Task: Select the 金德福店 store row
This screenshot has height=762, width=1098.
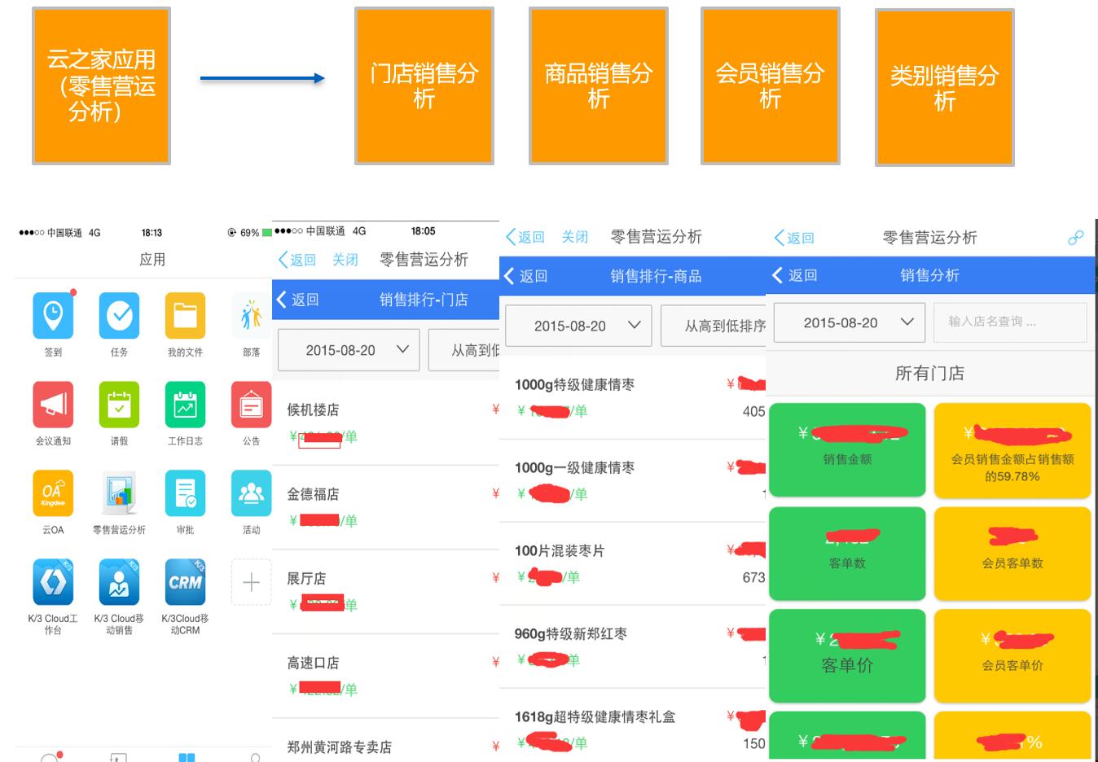Action: [386, 507]
